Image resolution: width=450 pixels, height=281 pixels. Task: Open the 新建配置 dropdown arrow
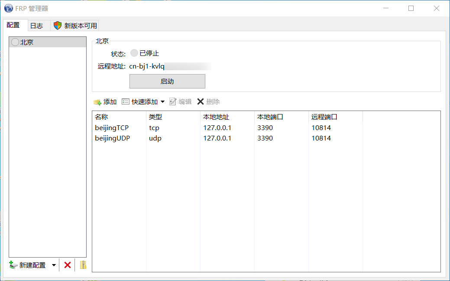[54, 265]
